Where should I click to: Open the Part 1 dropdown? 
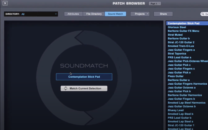155,3
